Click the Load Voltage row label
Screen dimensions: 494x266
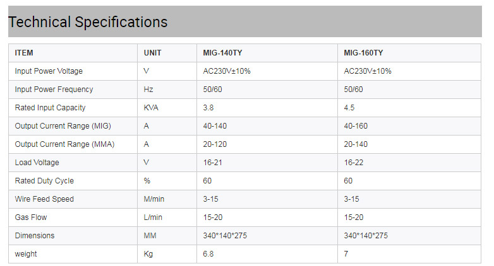(36, 163)
